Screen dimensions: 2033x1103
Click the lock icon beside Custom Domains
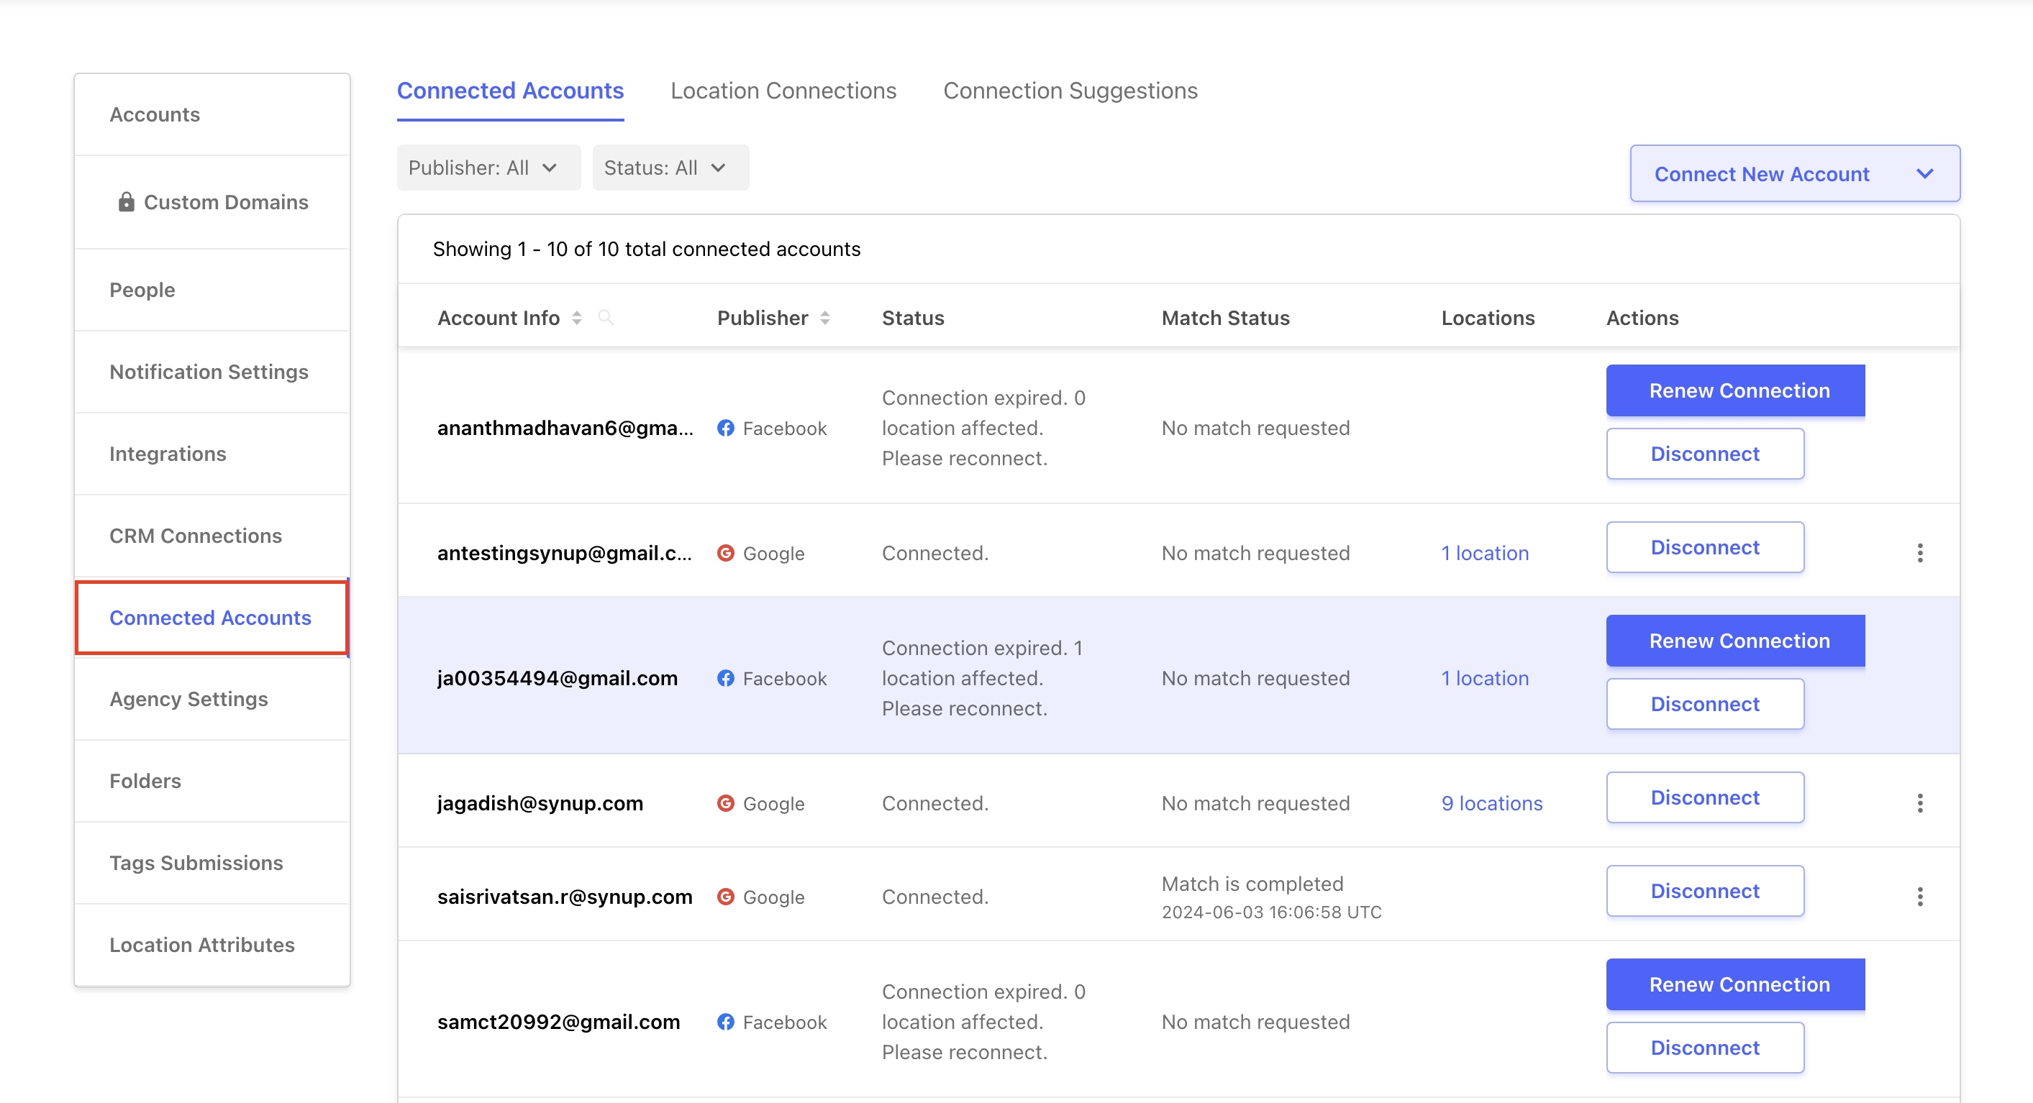pos(127,202)
